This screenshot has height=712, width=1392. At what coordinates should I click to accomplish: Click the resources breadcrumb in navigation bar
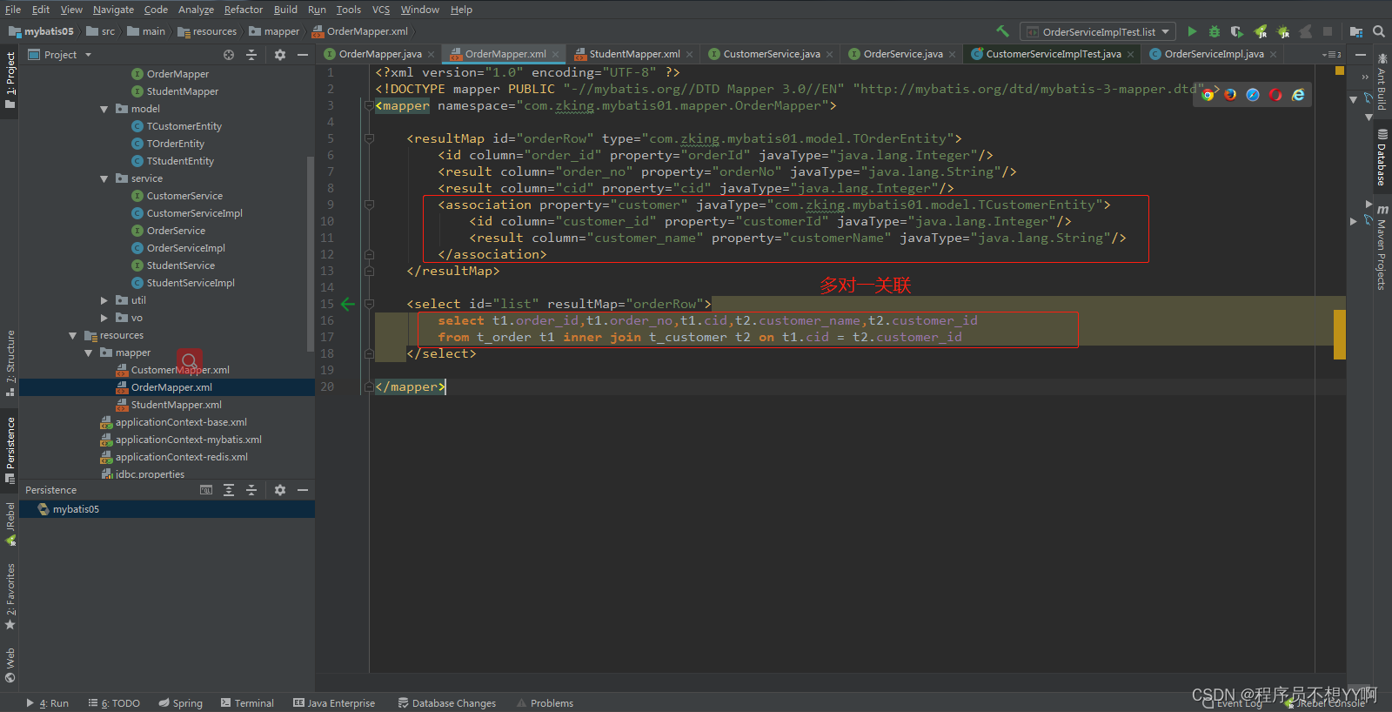pyautogui.click(x=207, y=31)
